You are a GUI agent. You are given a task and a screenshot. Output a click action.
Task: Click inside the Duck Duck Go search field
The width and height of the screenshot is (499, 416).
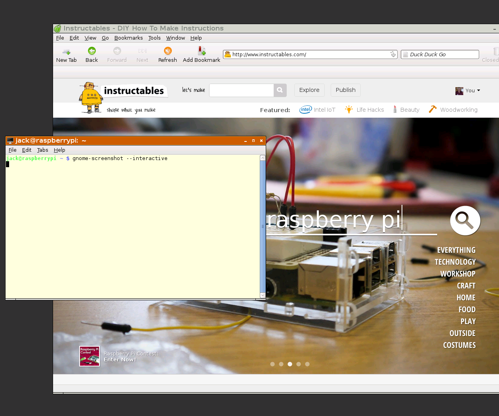pyautogui.click(x=440, y=54)
